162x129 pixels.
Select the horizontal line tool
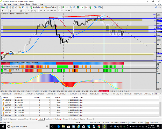tap(14, 11)
